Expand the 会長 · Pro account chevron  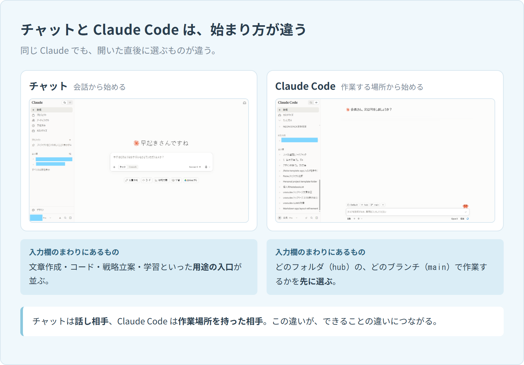(297, 218)
